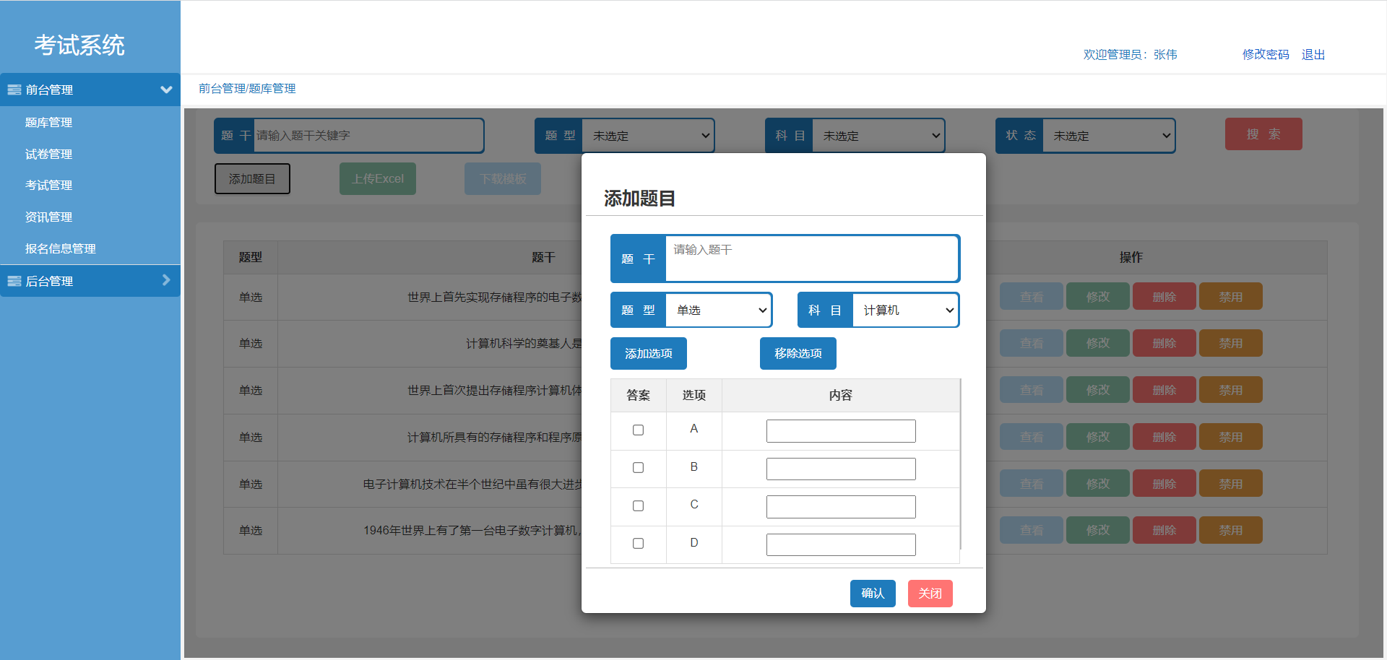
Task: Click 删除 in the 1946年 question row
Action: pyautogui.click(x=1165, y=530)
